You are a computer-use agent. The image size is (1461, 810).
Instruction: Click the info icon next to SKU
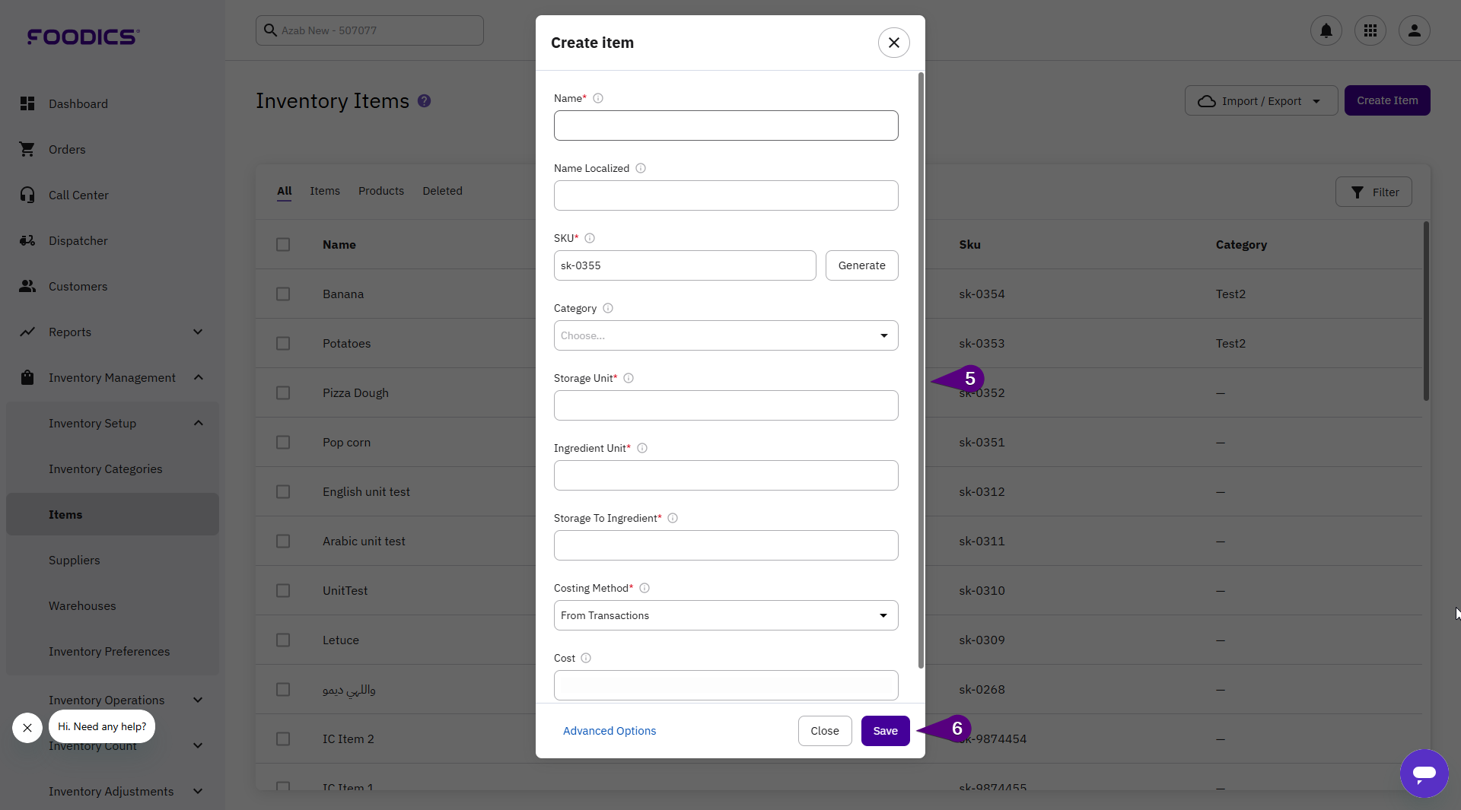[x=590, y=238]
